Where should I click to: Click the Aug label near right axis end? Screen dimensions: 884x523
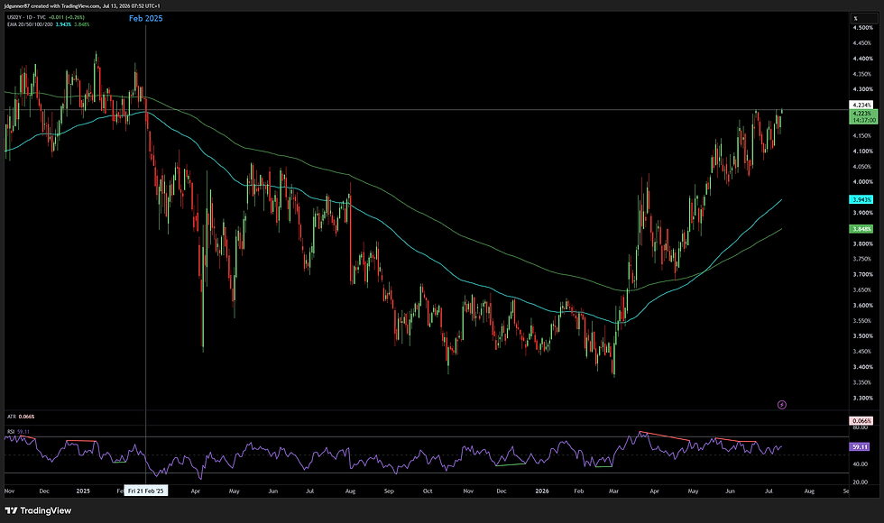point(809,491)
